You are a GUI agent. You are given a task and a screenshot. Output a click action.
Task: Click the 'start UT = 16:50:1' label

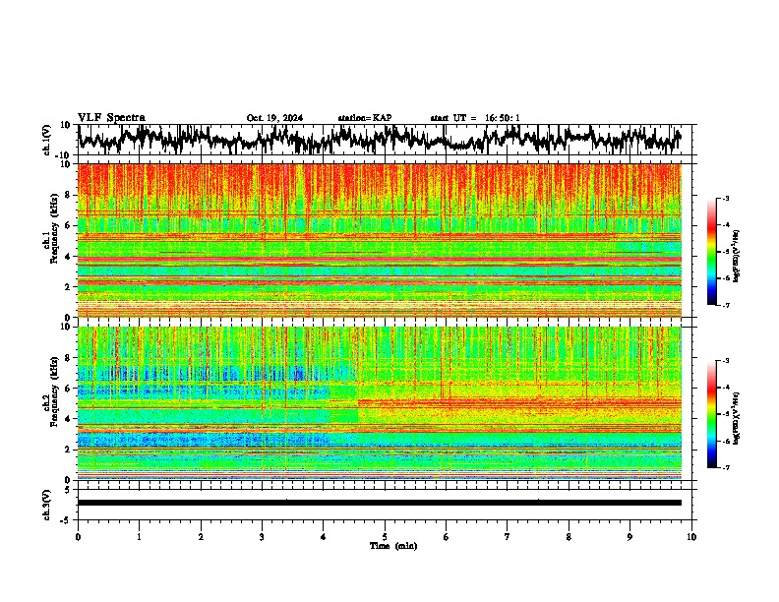tap(475, 118)
